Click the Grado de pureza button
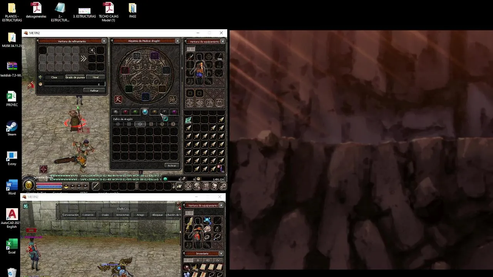Screen dimensions: 493x277 point(75,77)
